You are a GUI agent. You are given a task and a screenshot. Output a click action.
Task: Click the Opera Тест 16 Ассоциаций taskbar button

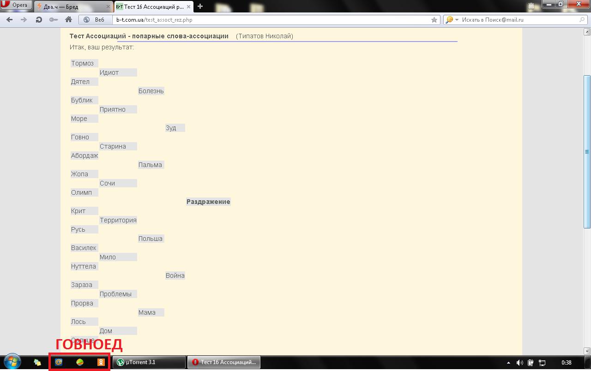click(x=223, y=362)
